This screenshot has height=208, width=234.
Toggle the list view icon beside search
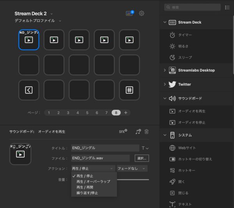227,7
